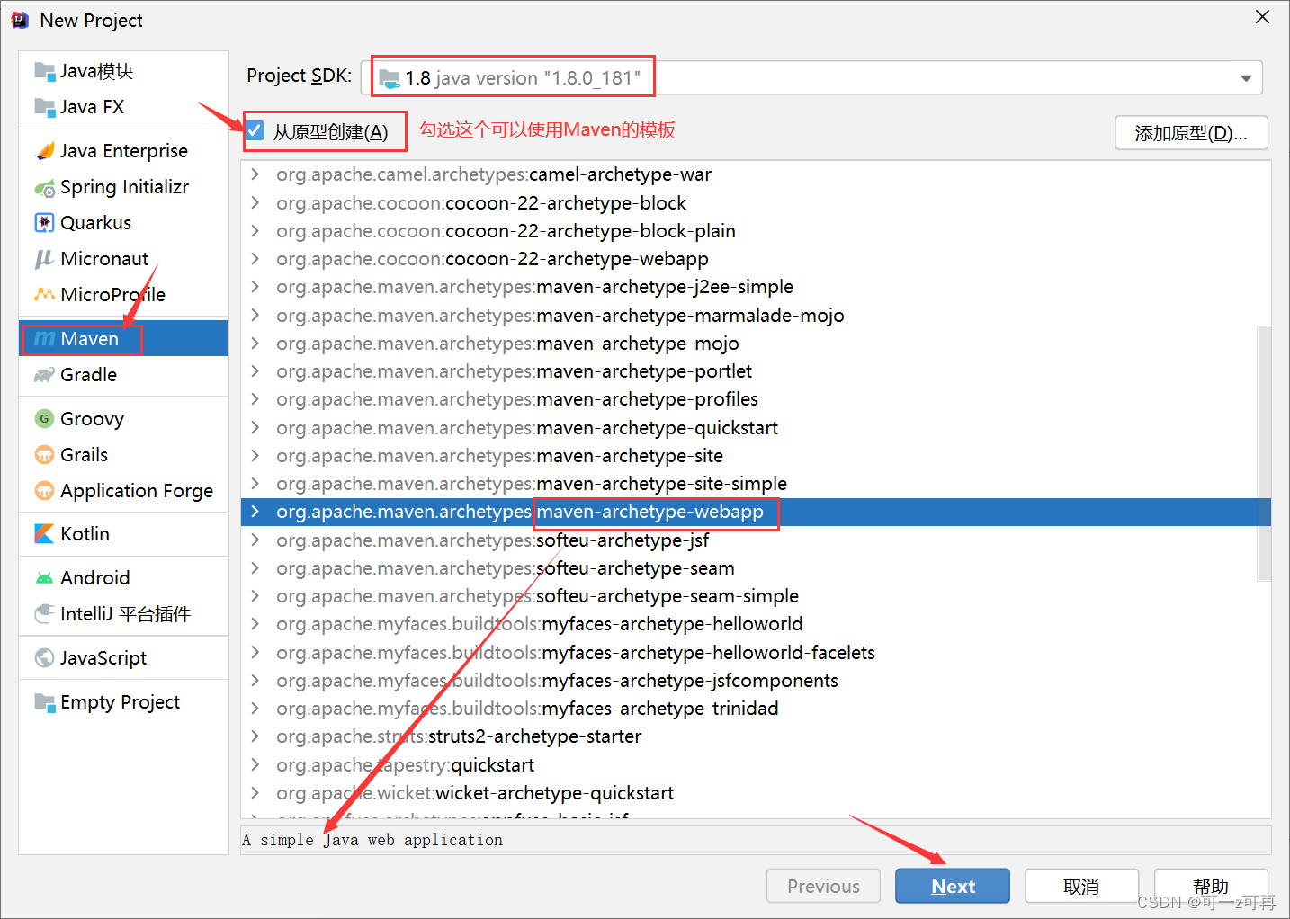Expand maven-archetype-webapp node

(x=255, y=512)
